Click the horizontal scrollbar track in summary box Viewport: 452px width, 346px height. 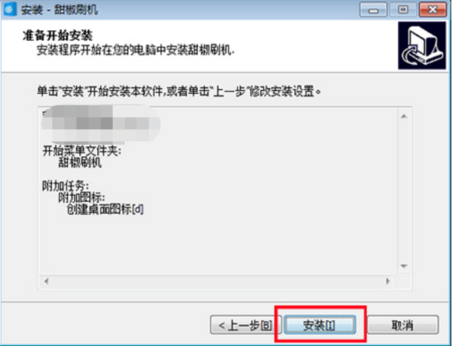pos(217,281)
